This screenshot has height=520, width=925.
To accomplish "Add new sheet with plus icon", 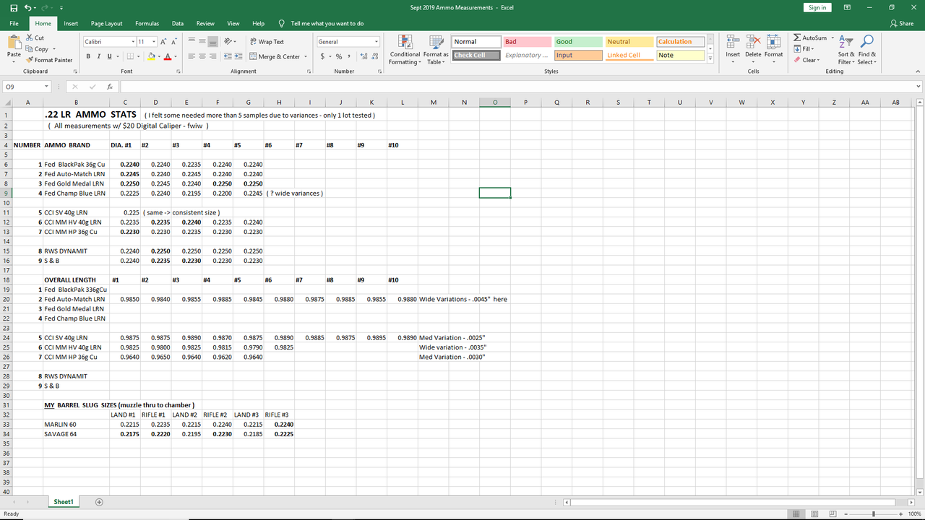I will click(99, 502).
